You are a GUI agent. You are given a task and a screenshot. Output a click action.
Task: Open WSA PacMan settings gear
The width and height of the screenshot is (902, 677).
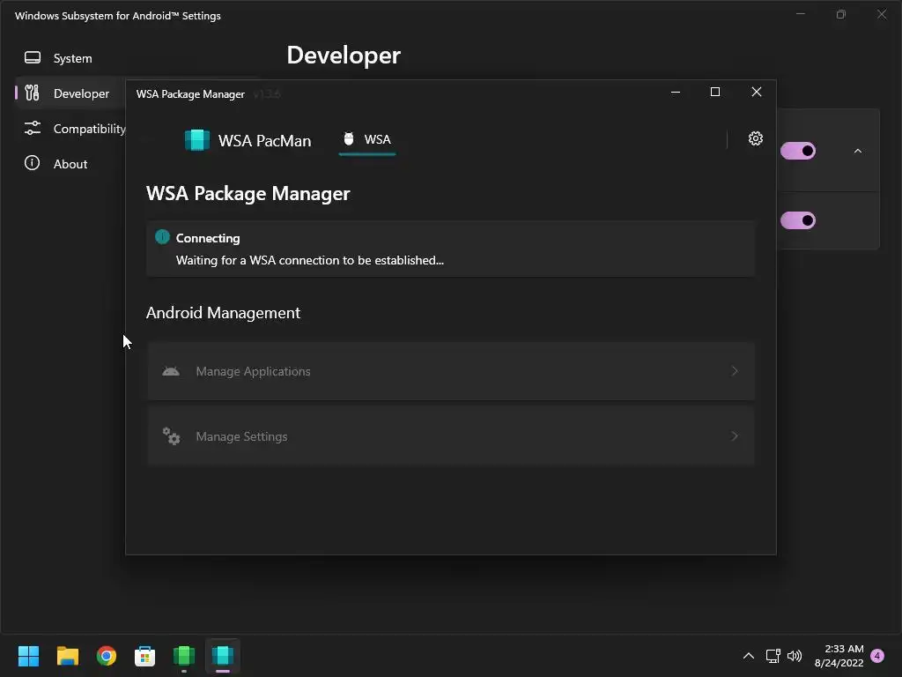tap(755, 138)
